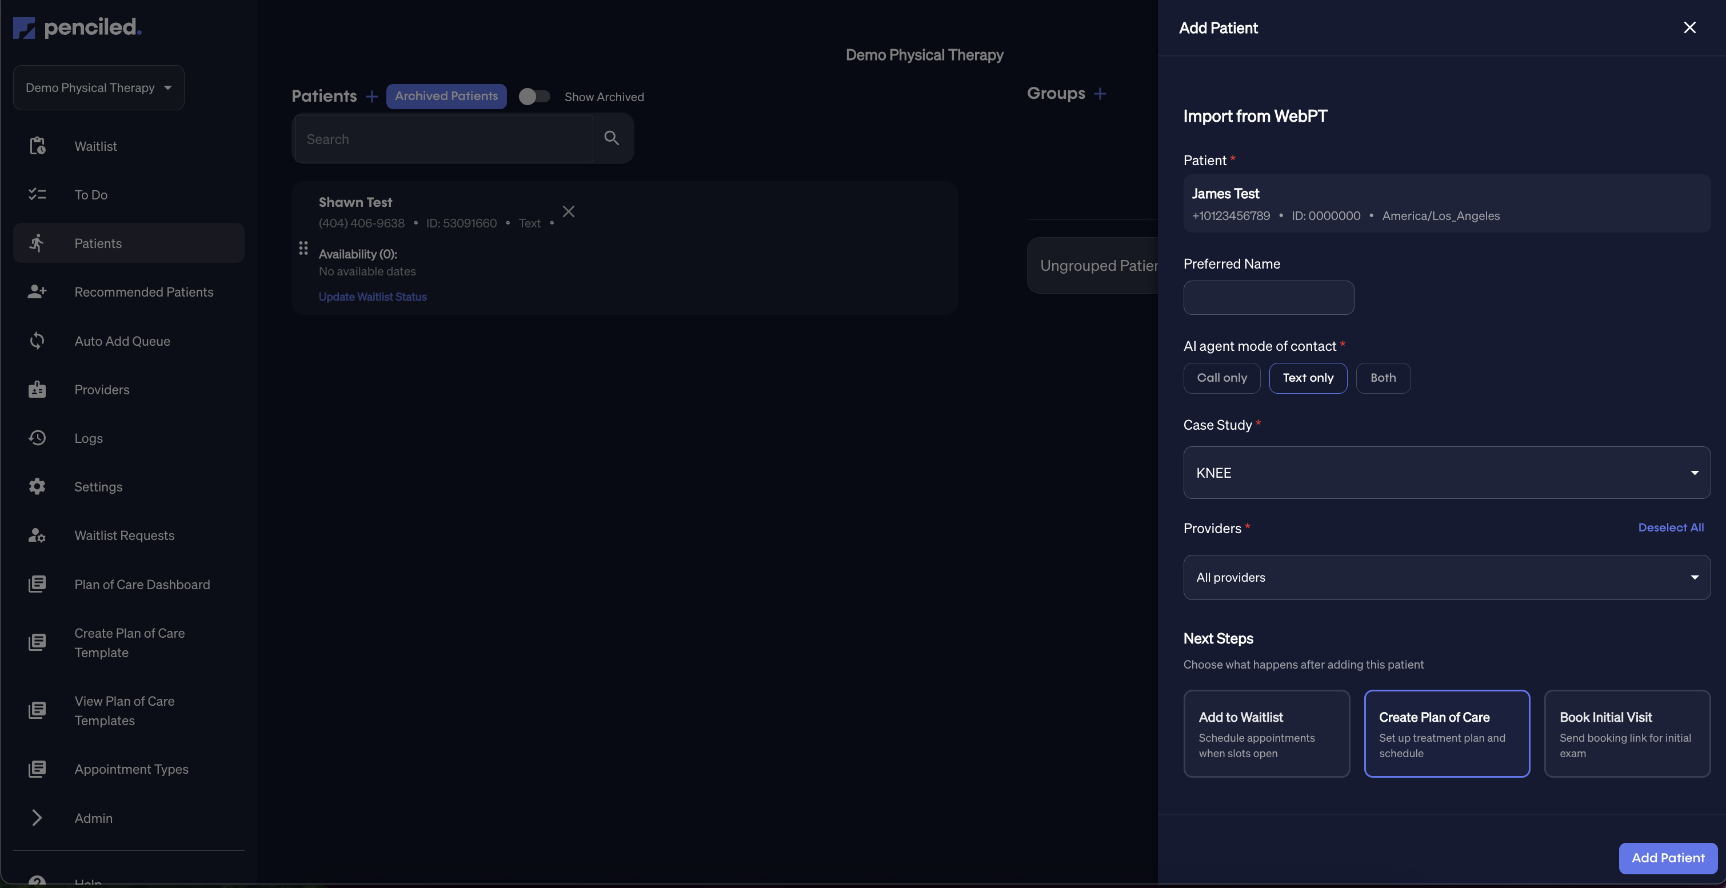
Task: Select the Both contact mode option
Action: pos(1383,378)
